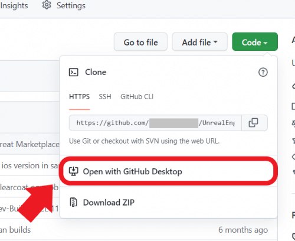The width and height of the screenshot is (295, 241).
Task: Click the GitHub Desktop download icon
Action: [74, 171]
